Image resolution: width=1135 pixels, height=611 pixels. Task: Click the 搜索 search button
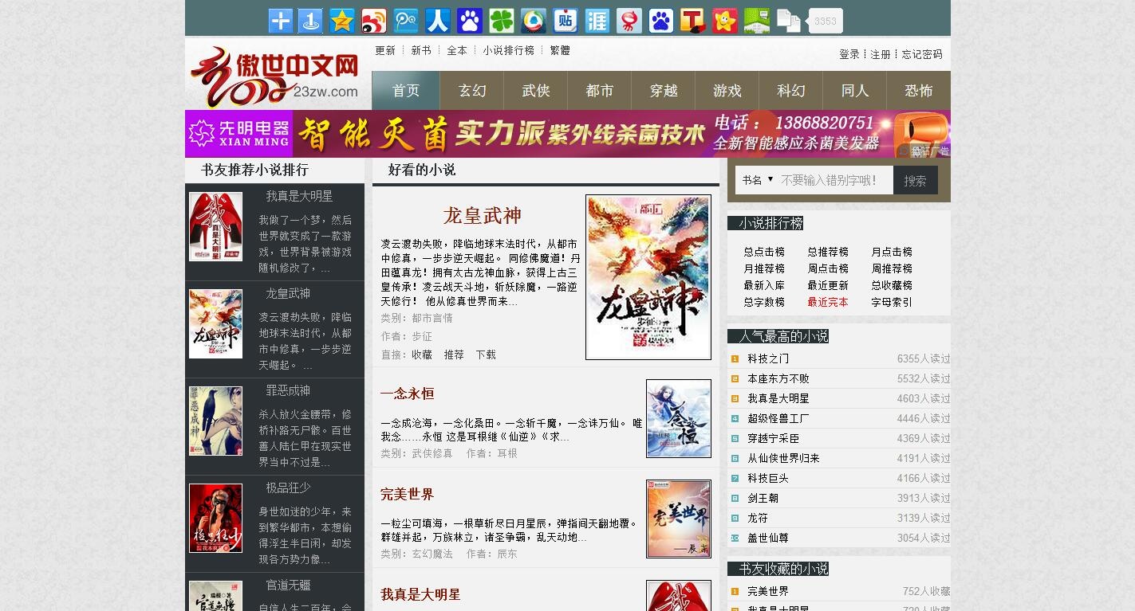915,181
